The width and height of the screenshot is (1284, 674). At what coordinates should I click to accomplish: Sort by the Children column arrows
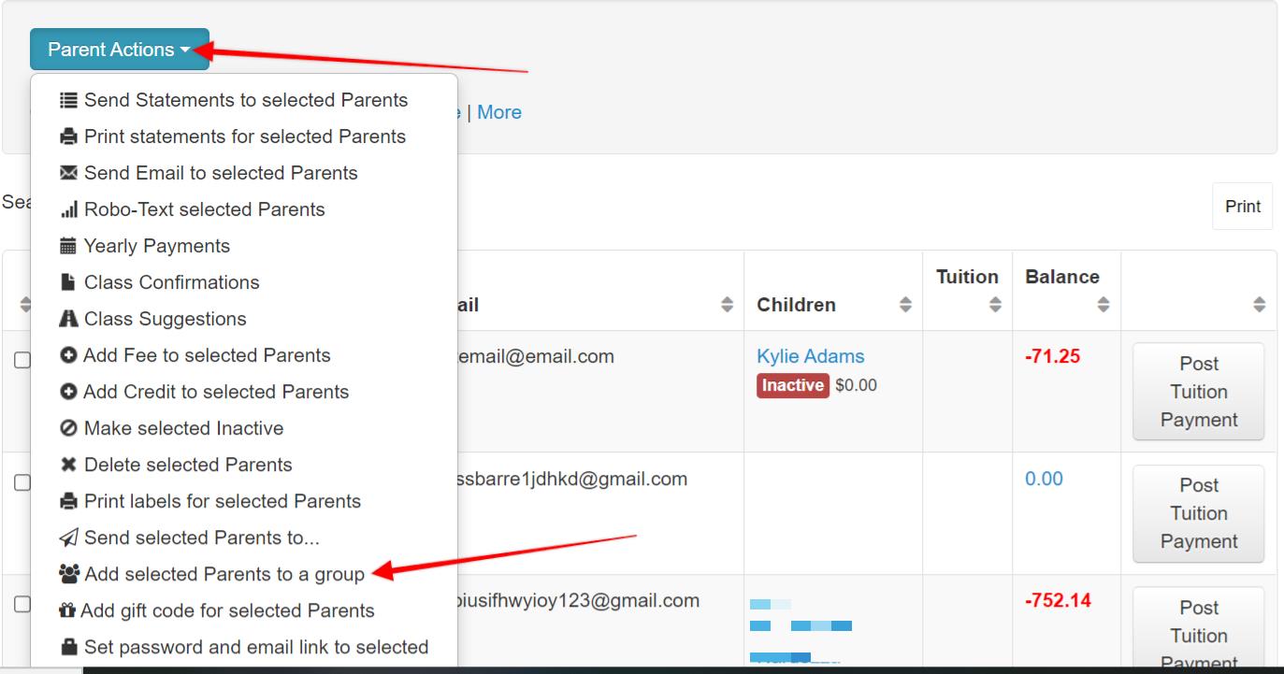905,305
